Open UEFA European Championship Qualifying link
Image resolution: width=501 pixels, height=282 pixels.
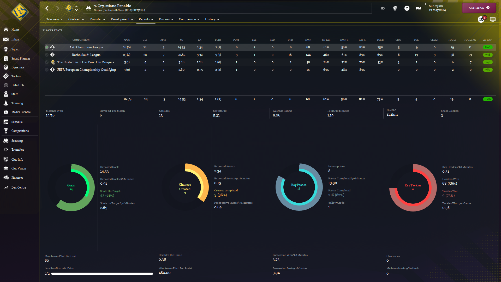click(x=86, y=70)
